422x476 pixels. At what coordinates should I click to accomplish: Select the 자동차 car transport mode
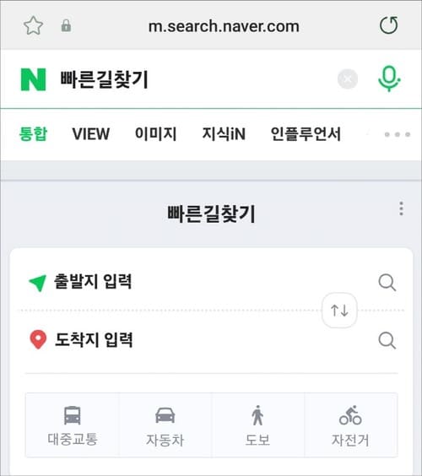165,425
